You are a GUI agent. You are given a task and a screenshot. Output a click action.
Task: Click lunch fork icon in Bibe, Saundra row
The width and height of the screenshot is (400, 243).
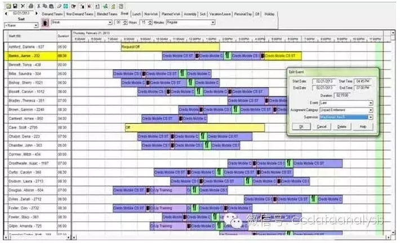pos(182,74)
